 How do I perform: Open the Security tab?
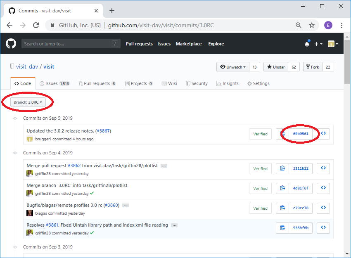[x=197, y=83]
